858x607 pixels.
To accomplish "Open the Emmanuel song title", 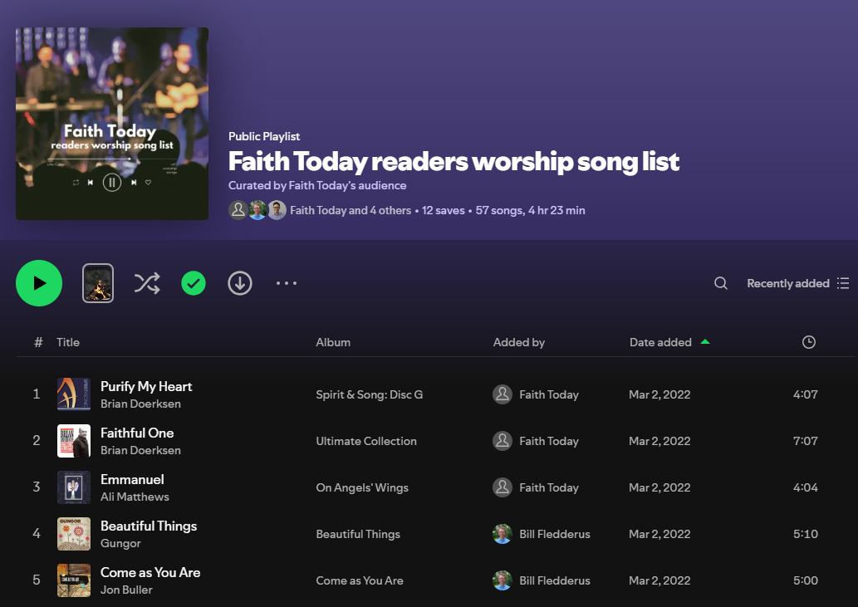I will click(132, 480).
